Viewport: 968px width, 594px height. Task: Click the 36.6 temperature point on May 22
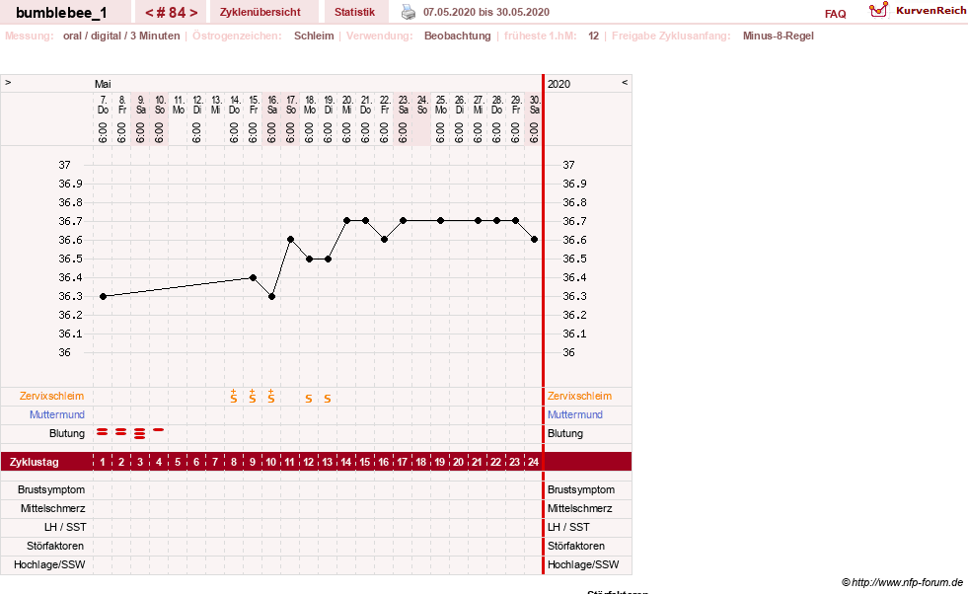coord(385,240)
